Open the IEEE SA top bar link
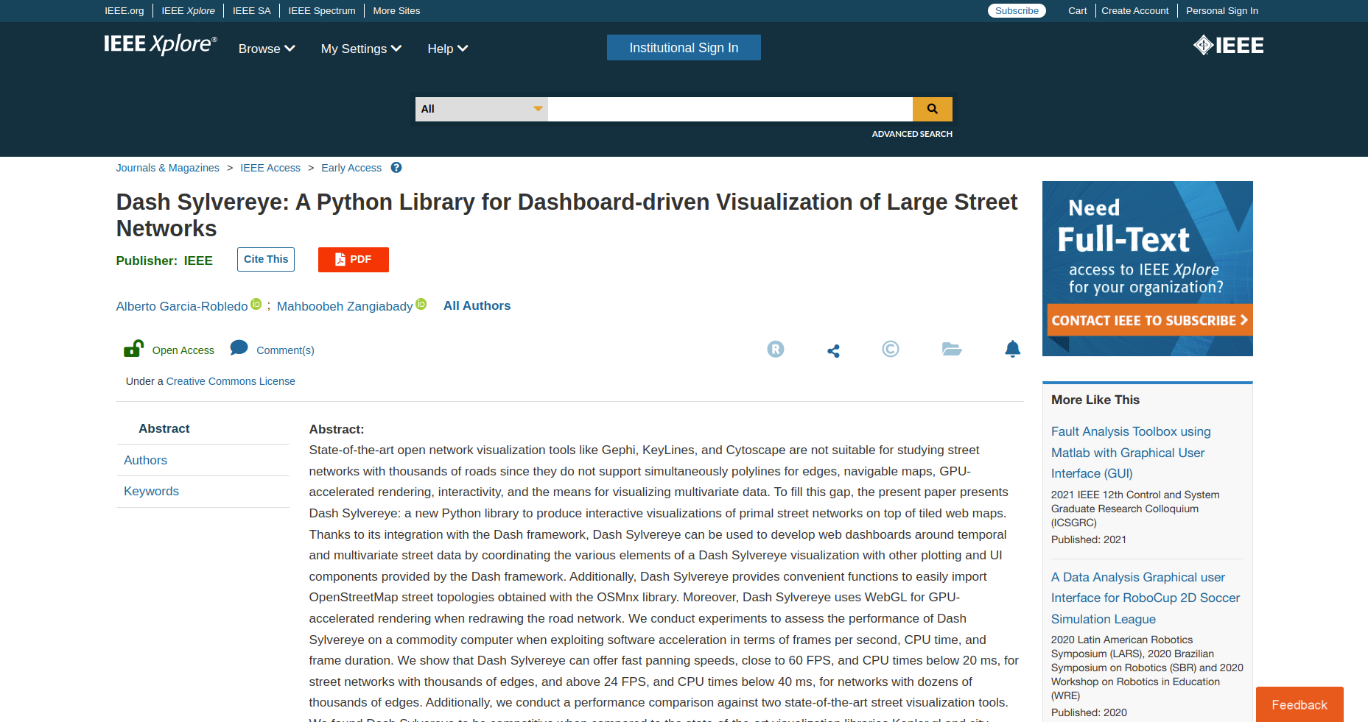The height and width of the screenshot is (722, 1368). click(252, 10)
